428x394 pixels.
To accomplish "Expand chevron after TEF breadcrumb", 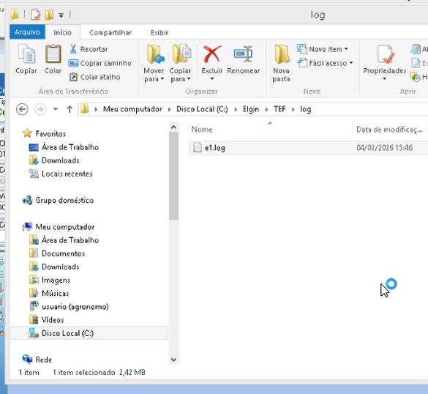I will click(x=293, y=109).
